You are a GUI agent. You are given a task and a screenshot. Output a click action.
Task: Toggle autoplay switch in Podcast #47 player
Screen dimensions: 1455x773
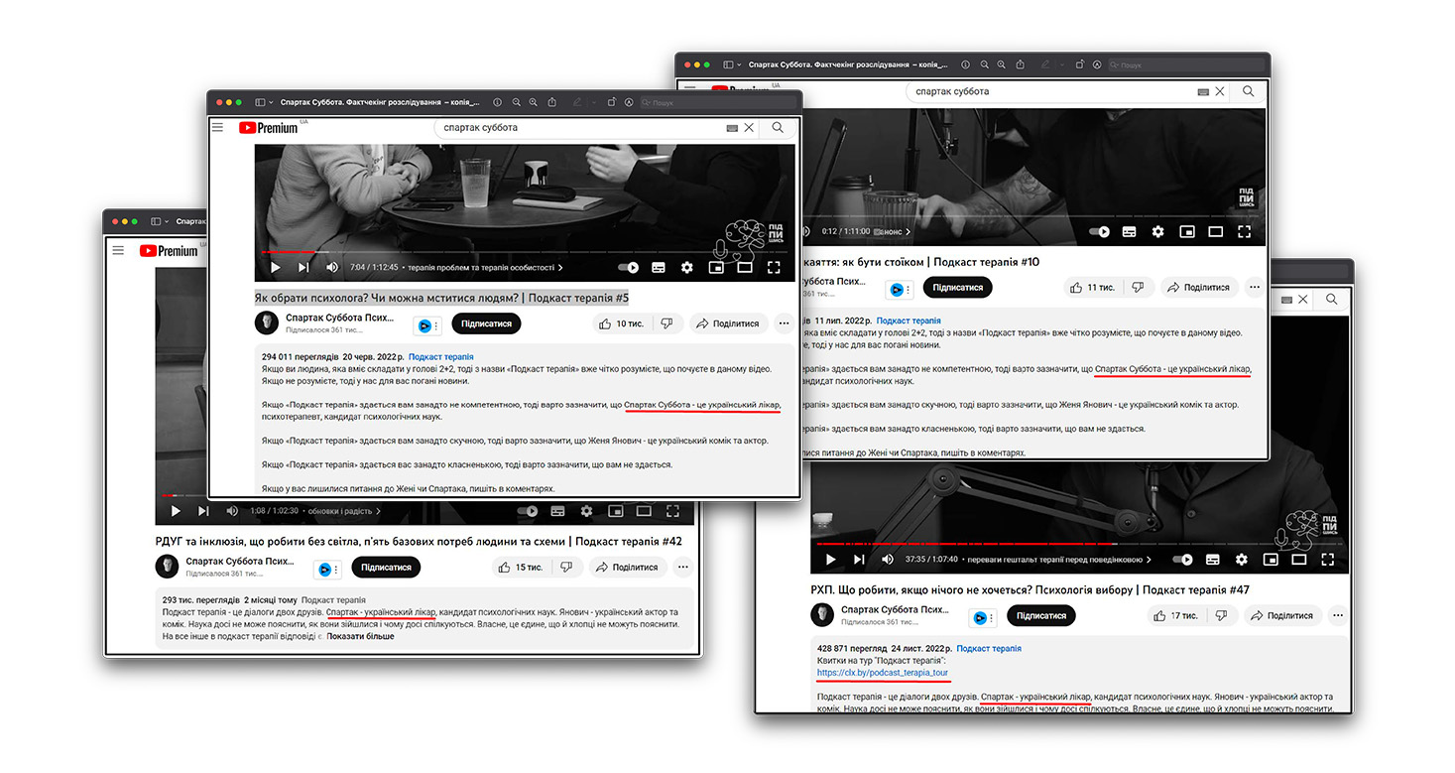point(1182,560)
